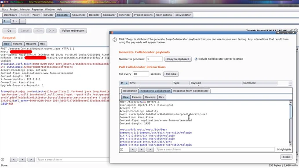Open the Intruder menu
Screen dimensions: 299x168
pos(25,9)
